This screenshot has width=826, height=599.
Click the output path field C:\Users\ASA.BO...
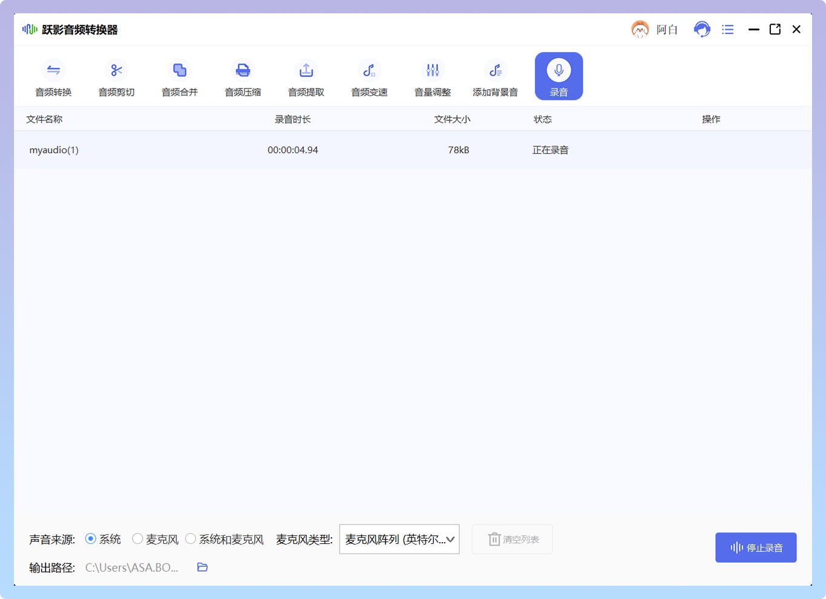click(x=132, y=568)
